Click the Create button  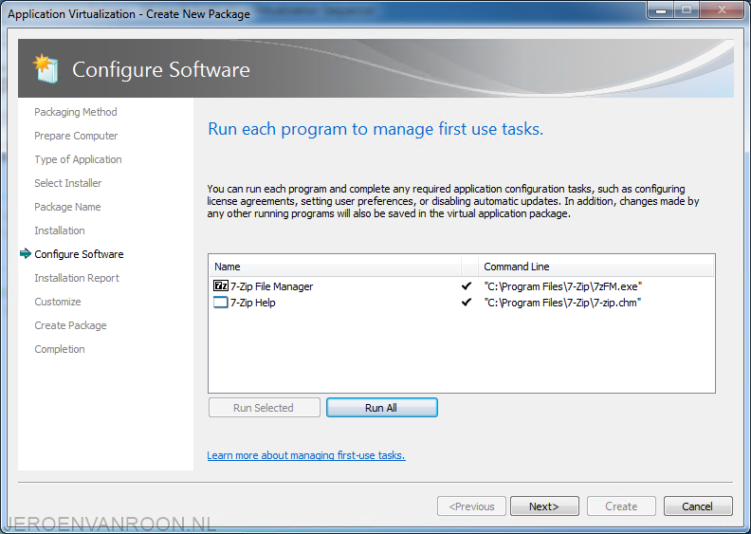pos(621,506)
